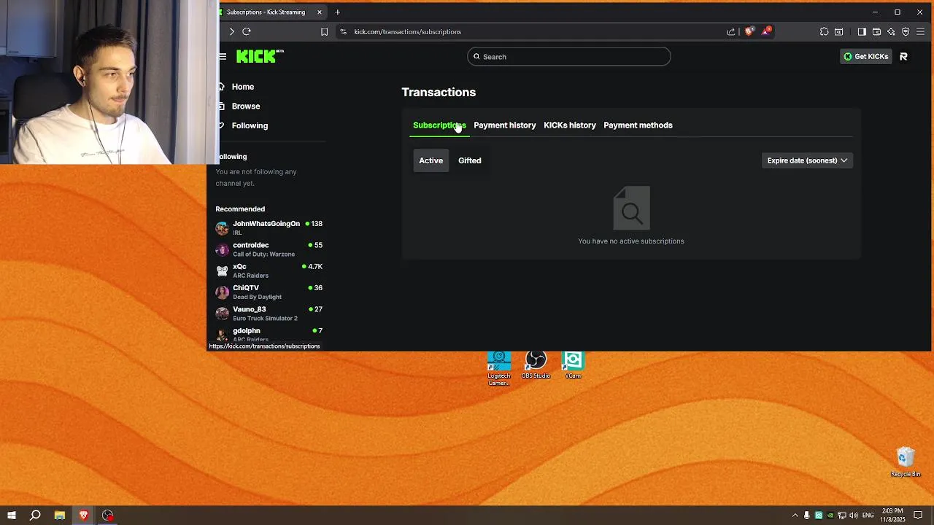Click the share icon in the address bar
This screenshot has height=525, width=934.
click(731, 31)
